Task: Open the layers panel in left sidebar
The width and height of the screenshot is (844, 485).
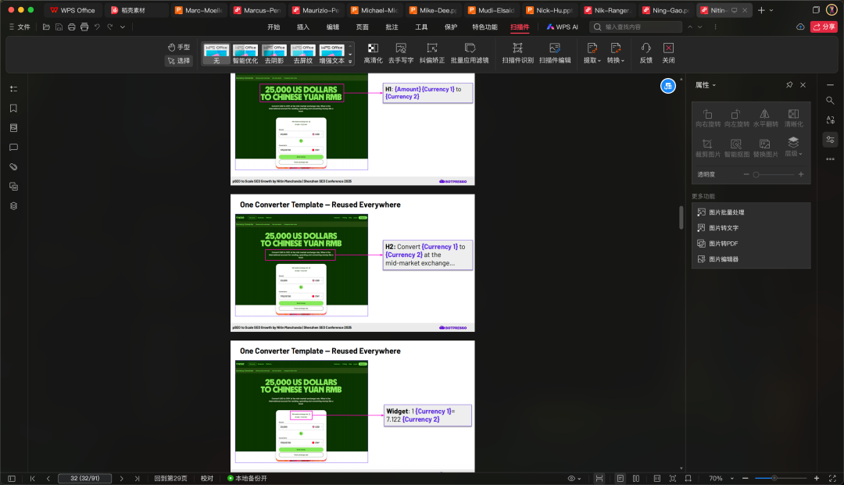Action: point(13,206)
